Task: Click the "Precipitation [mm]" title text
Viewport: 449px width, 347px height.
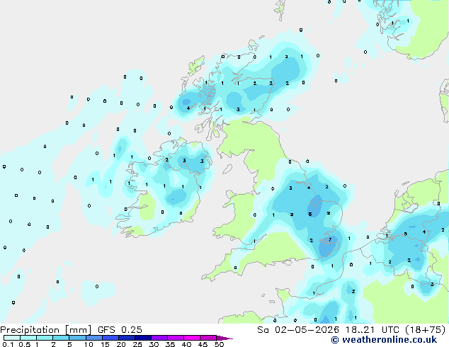Action: tap(46, 330)
